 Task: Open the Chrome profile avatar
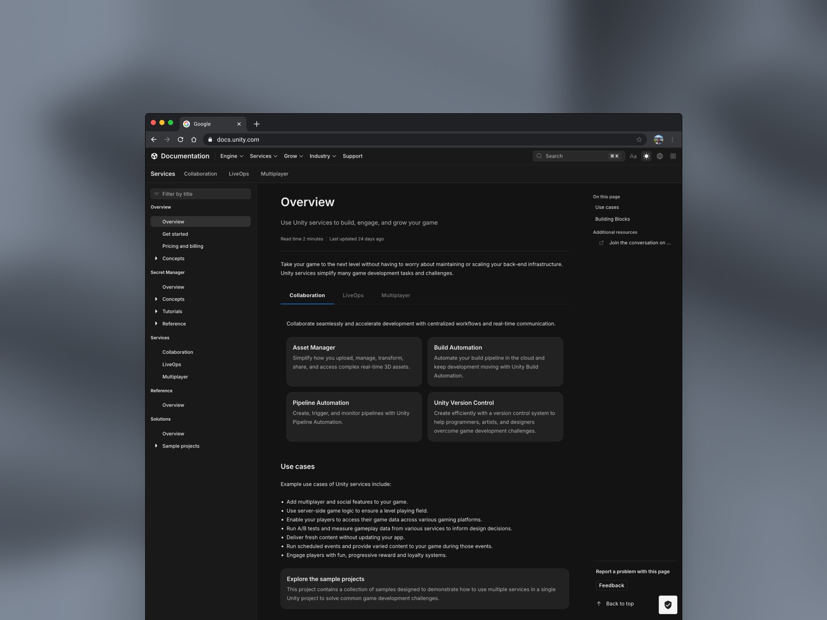pos(658,139)
